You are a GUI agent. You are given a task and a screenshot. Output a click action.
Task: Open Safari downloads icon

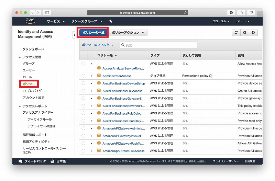[231, 12]
